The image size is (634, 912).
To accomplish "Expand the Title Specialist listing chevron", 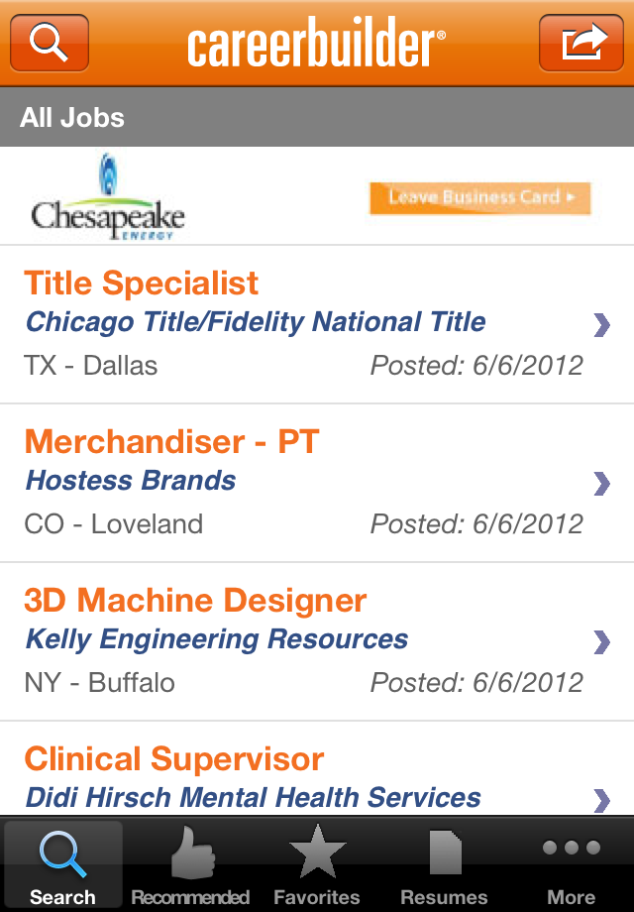I will pyautogui.click(x=602, y=325).
